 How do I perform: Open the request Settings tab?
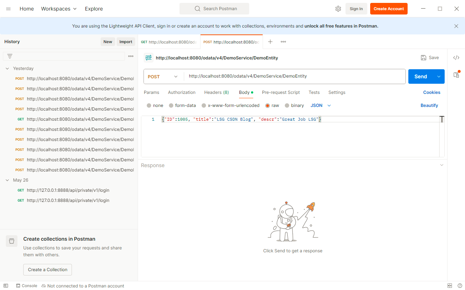(x=337, y=92)
